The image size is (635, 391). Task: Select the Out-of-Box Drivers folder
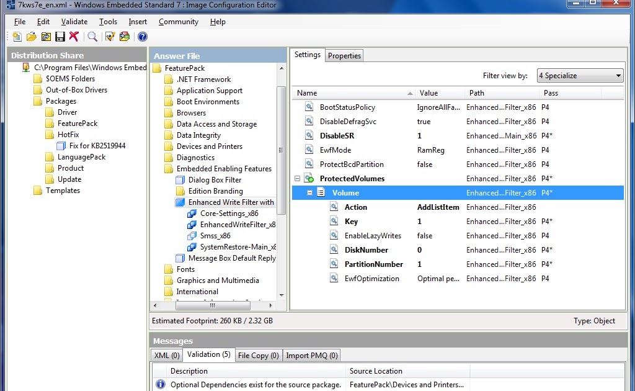point(76,90)
